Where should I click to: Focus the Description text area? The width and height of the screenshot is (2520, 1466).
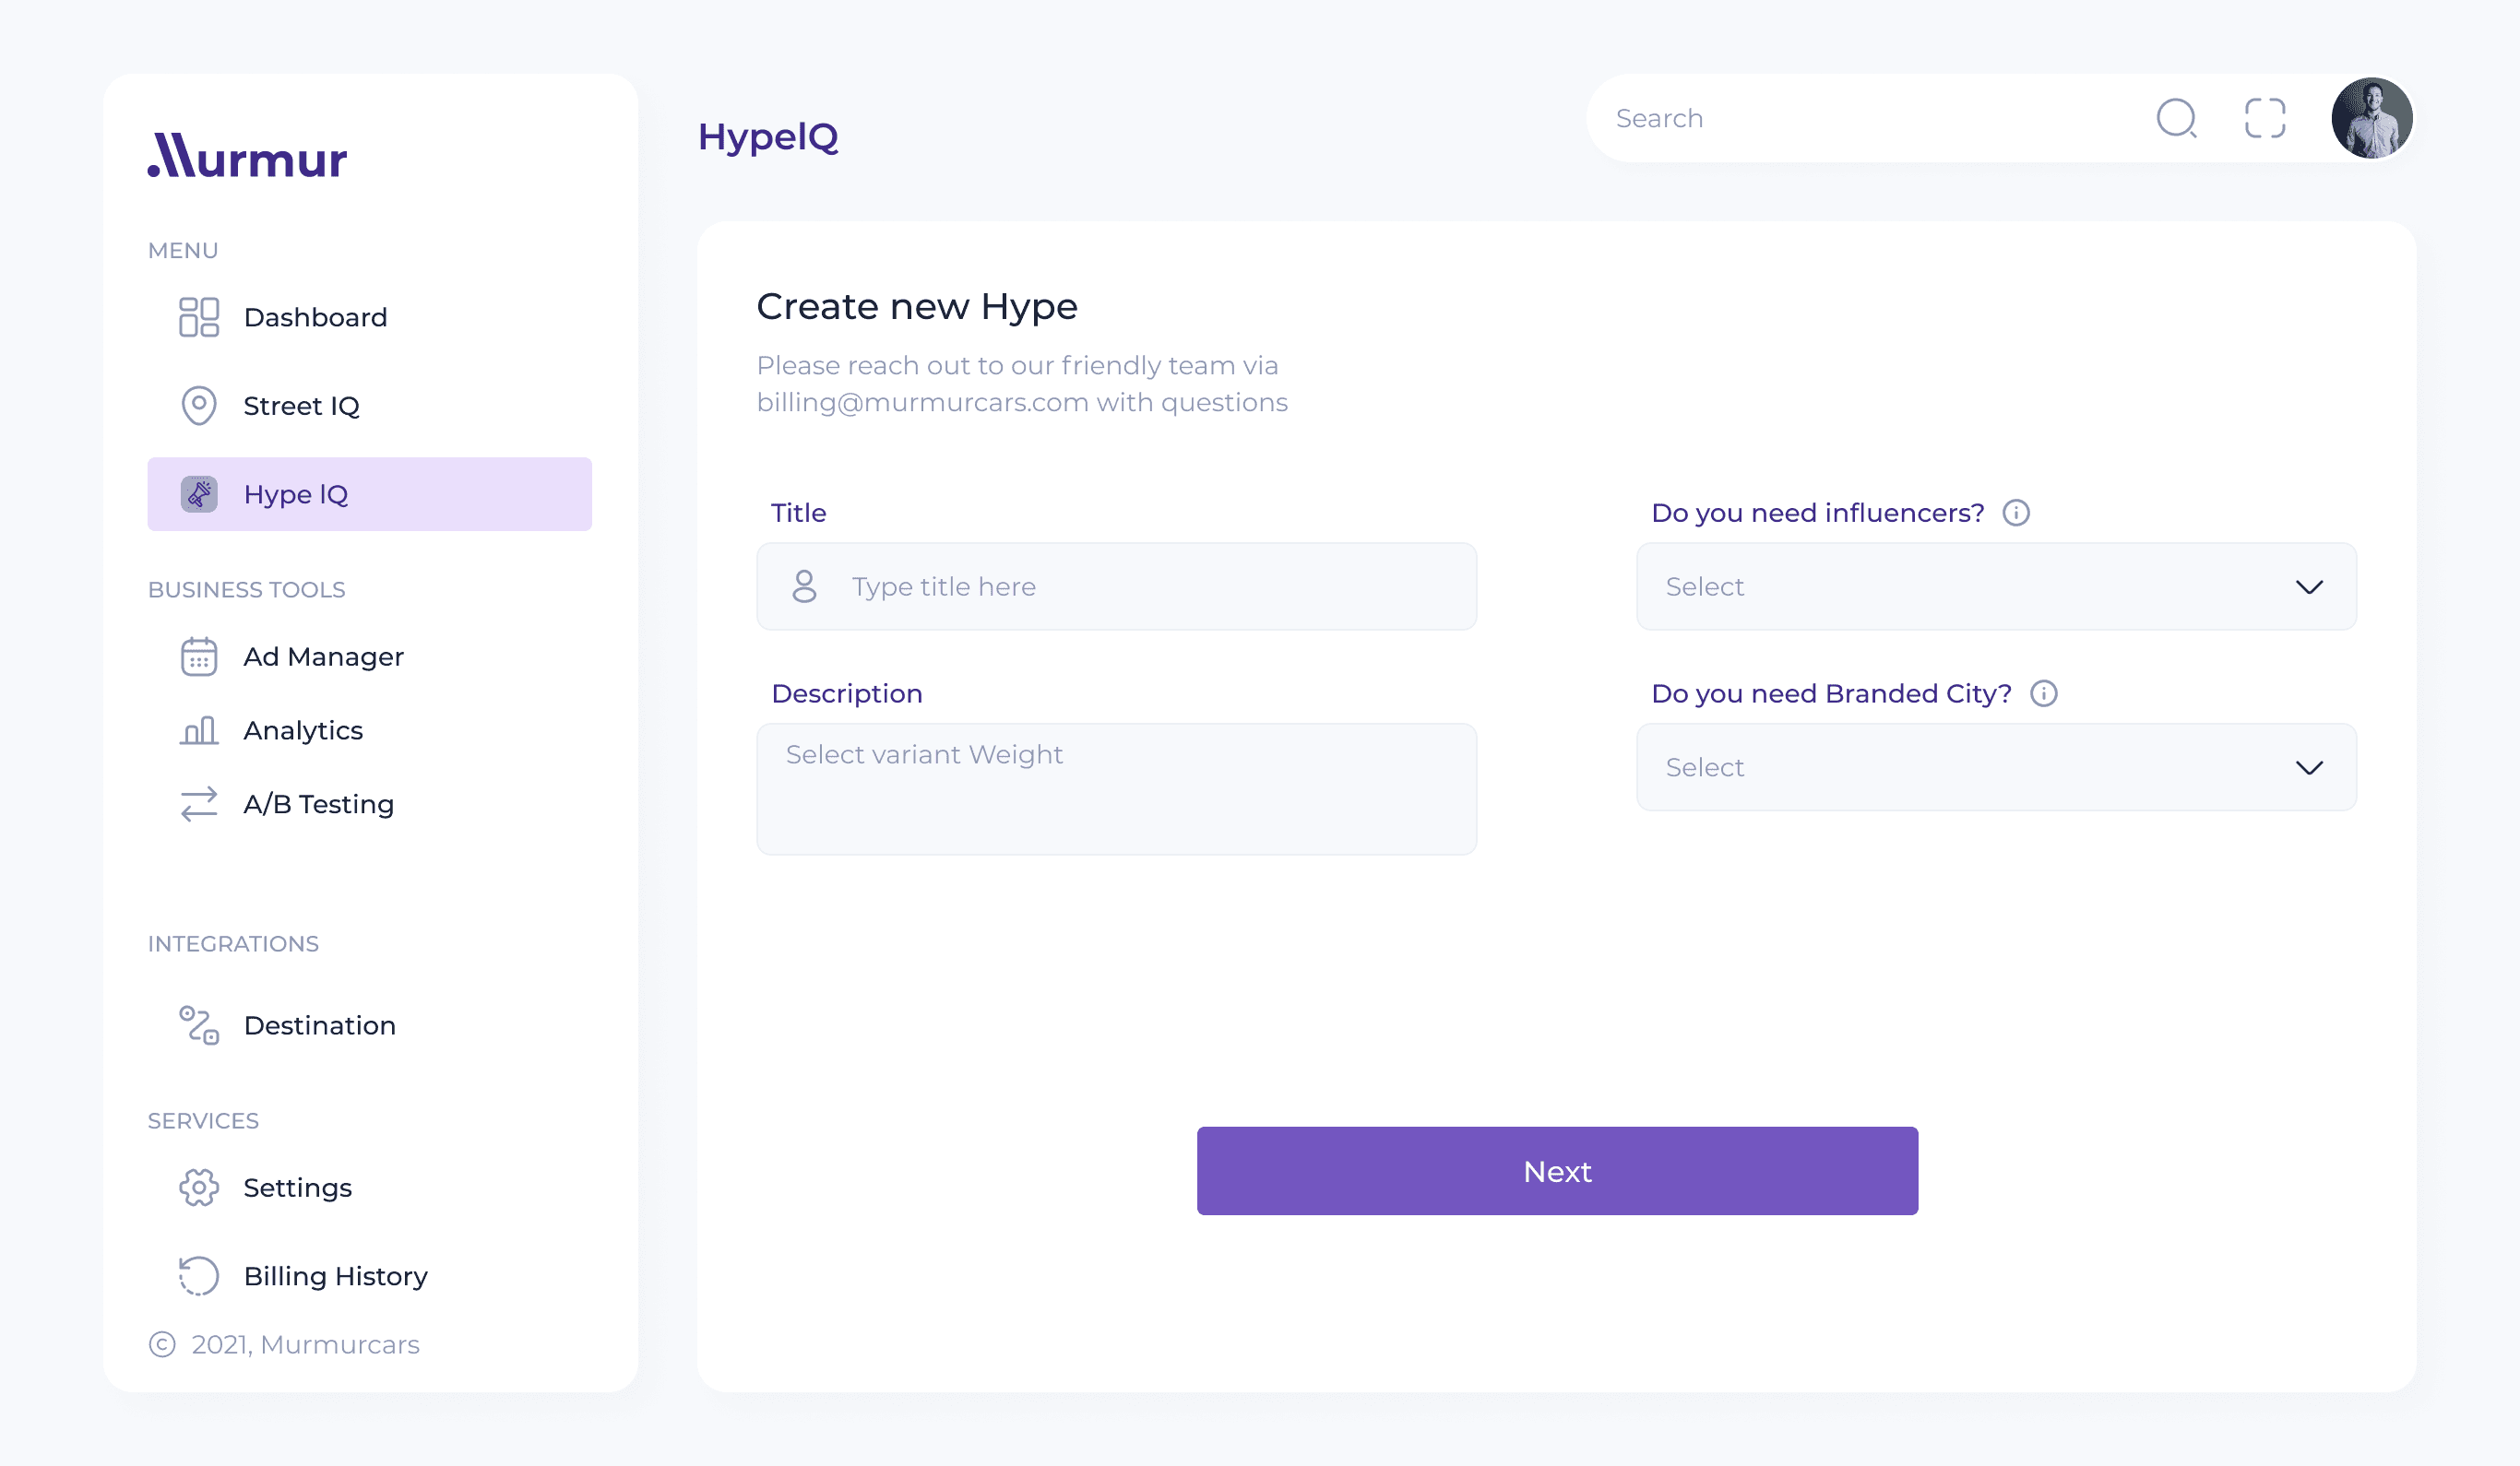pyautogui.click(x=1116, y=789)
